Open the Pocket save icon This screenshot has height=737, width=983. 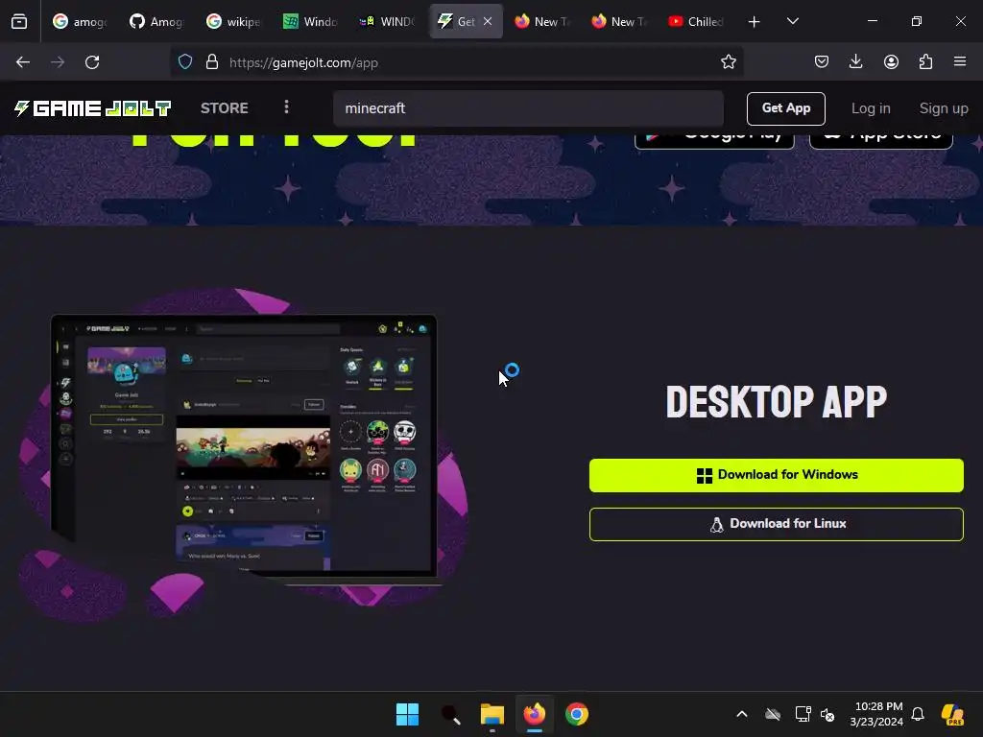coord(822,62)
